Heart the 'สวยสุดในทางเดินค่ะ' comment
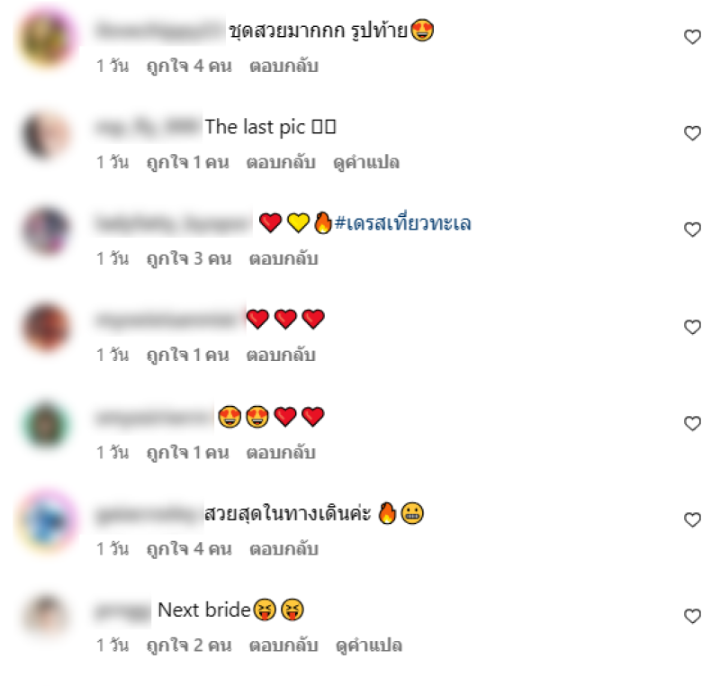720x686 pixels. click(x=692, y=519)
